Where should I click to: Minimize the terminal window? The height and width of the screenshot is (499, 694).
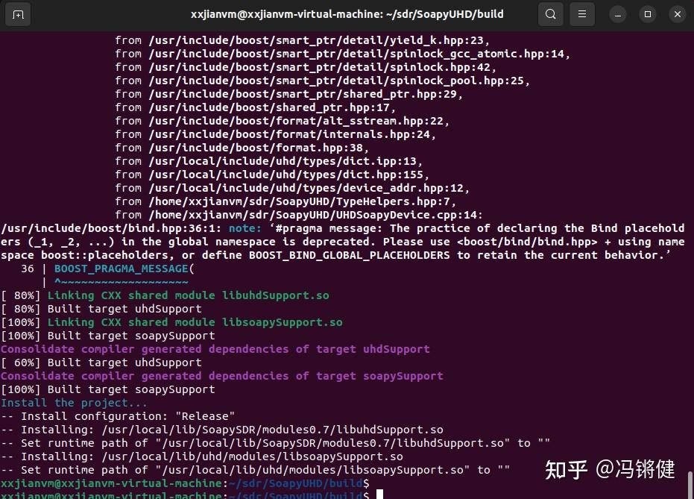click(x=616, y=13)
